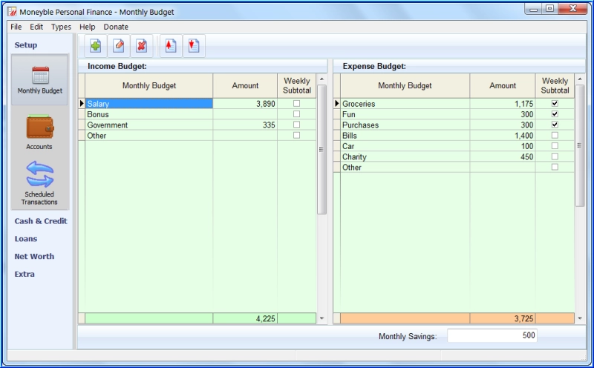Click the red X Delete item icon
The height and width of the screenshot is (368, 594).
pos(141,46)
